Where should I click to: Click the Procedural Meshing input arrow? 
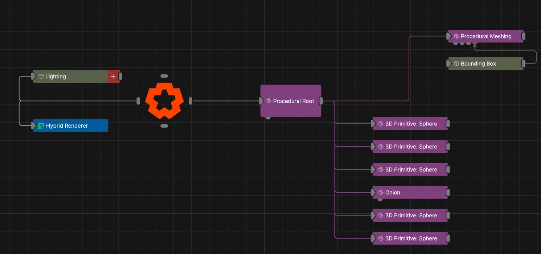(449, 36)
